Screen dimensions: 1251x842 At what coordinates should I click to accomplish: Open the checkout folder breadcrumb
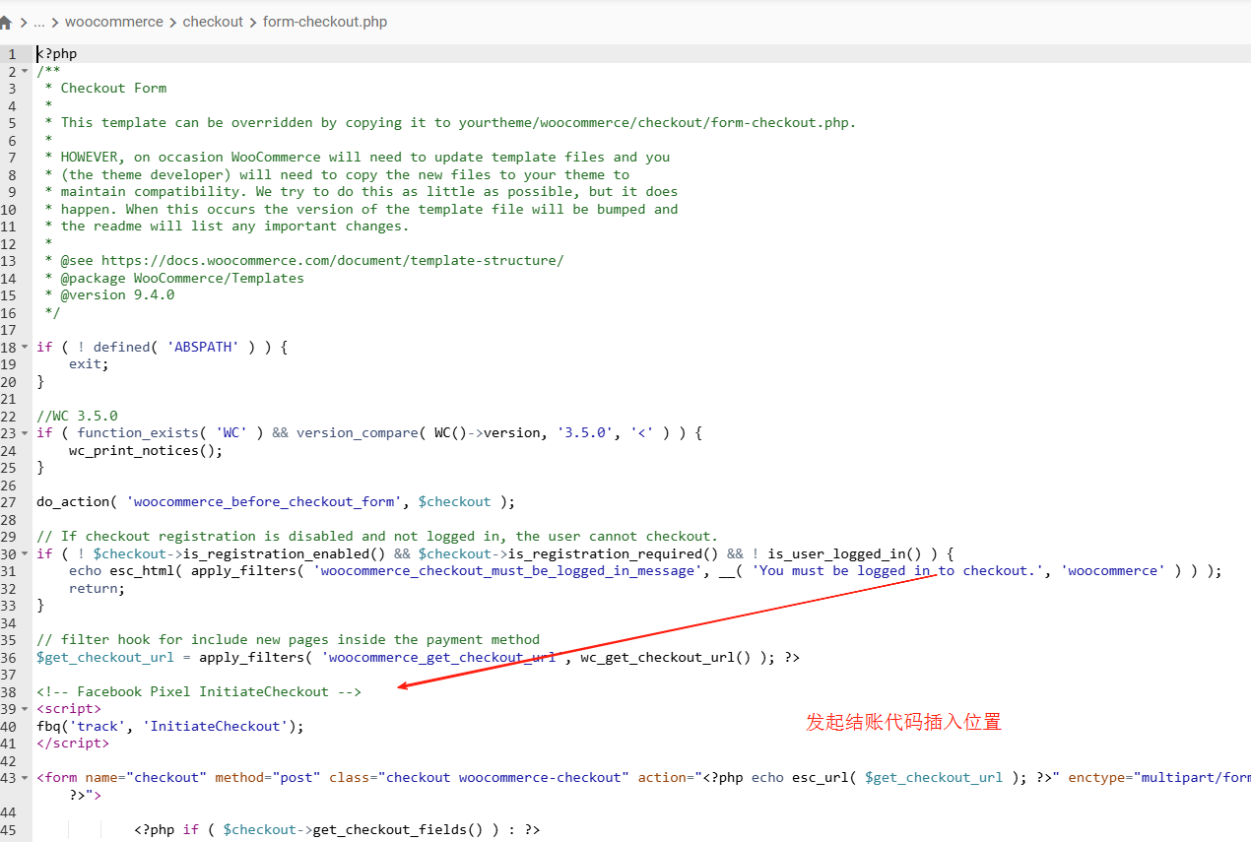213,22
